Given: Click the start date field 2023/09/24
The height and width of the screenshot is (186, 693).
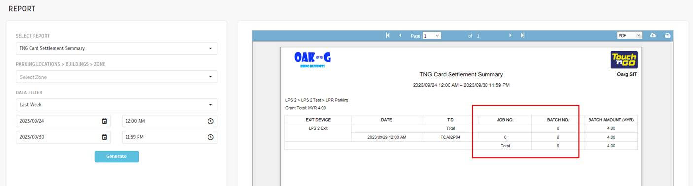Looking at the screenshot, I should pyautogui.click(x=63, y=121).
